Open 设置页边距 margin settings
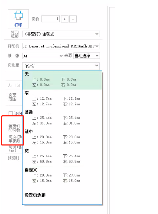Image resolution: width=158 pixels, height=214 pixels. [35, 195]
